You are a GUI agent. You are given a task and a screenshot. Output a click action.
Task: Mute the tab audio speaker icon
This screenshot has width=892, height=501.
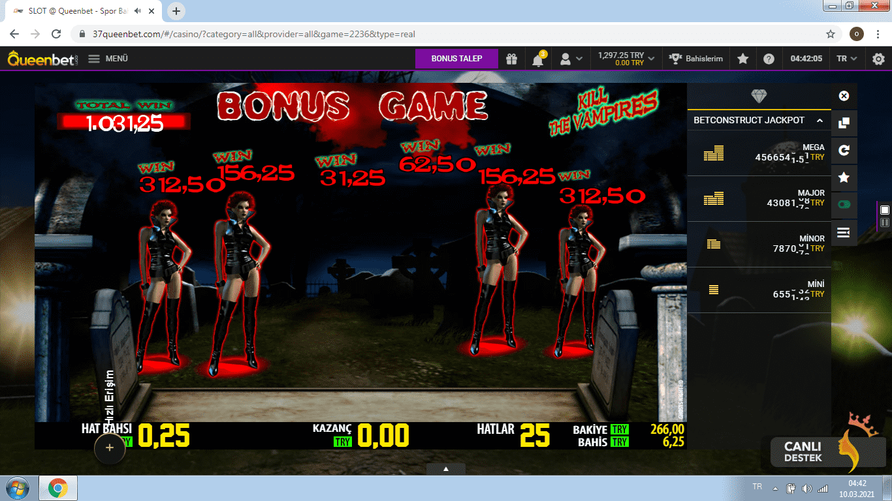tap(138, 11)
